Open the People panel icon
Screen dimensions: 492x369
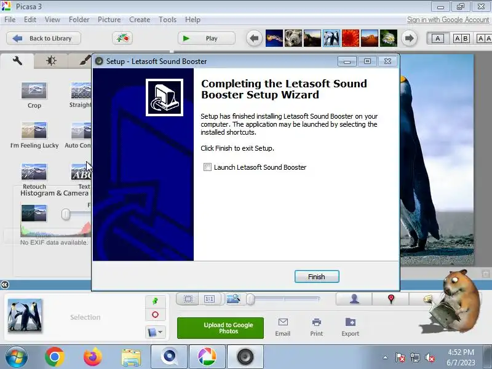354,299
